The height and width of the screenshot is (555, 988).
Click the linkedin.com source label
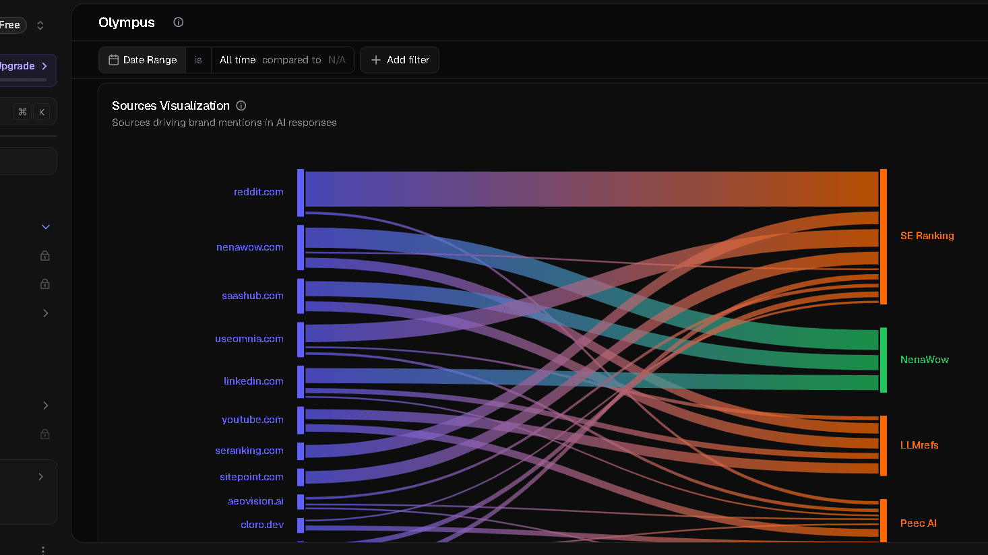click(253, 381)
